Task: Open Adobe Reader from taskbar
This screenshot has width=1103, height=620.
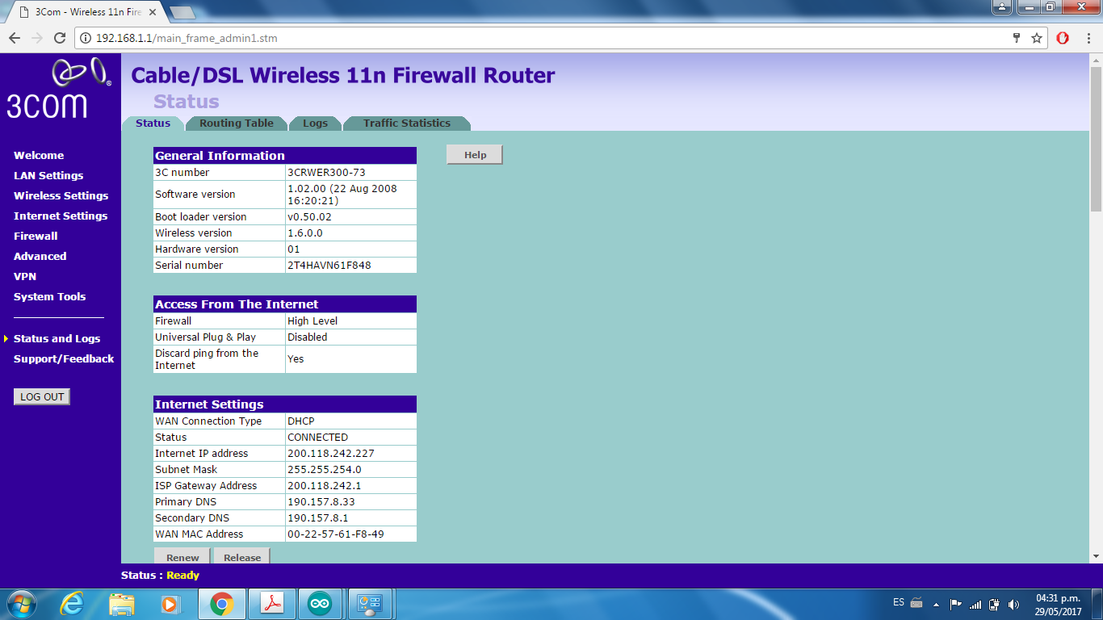Action: coord(271,603)
